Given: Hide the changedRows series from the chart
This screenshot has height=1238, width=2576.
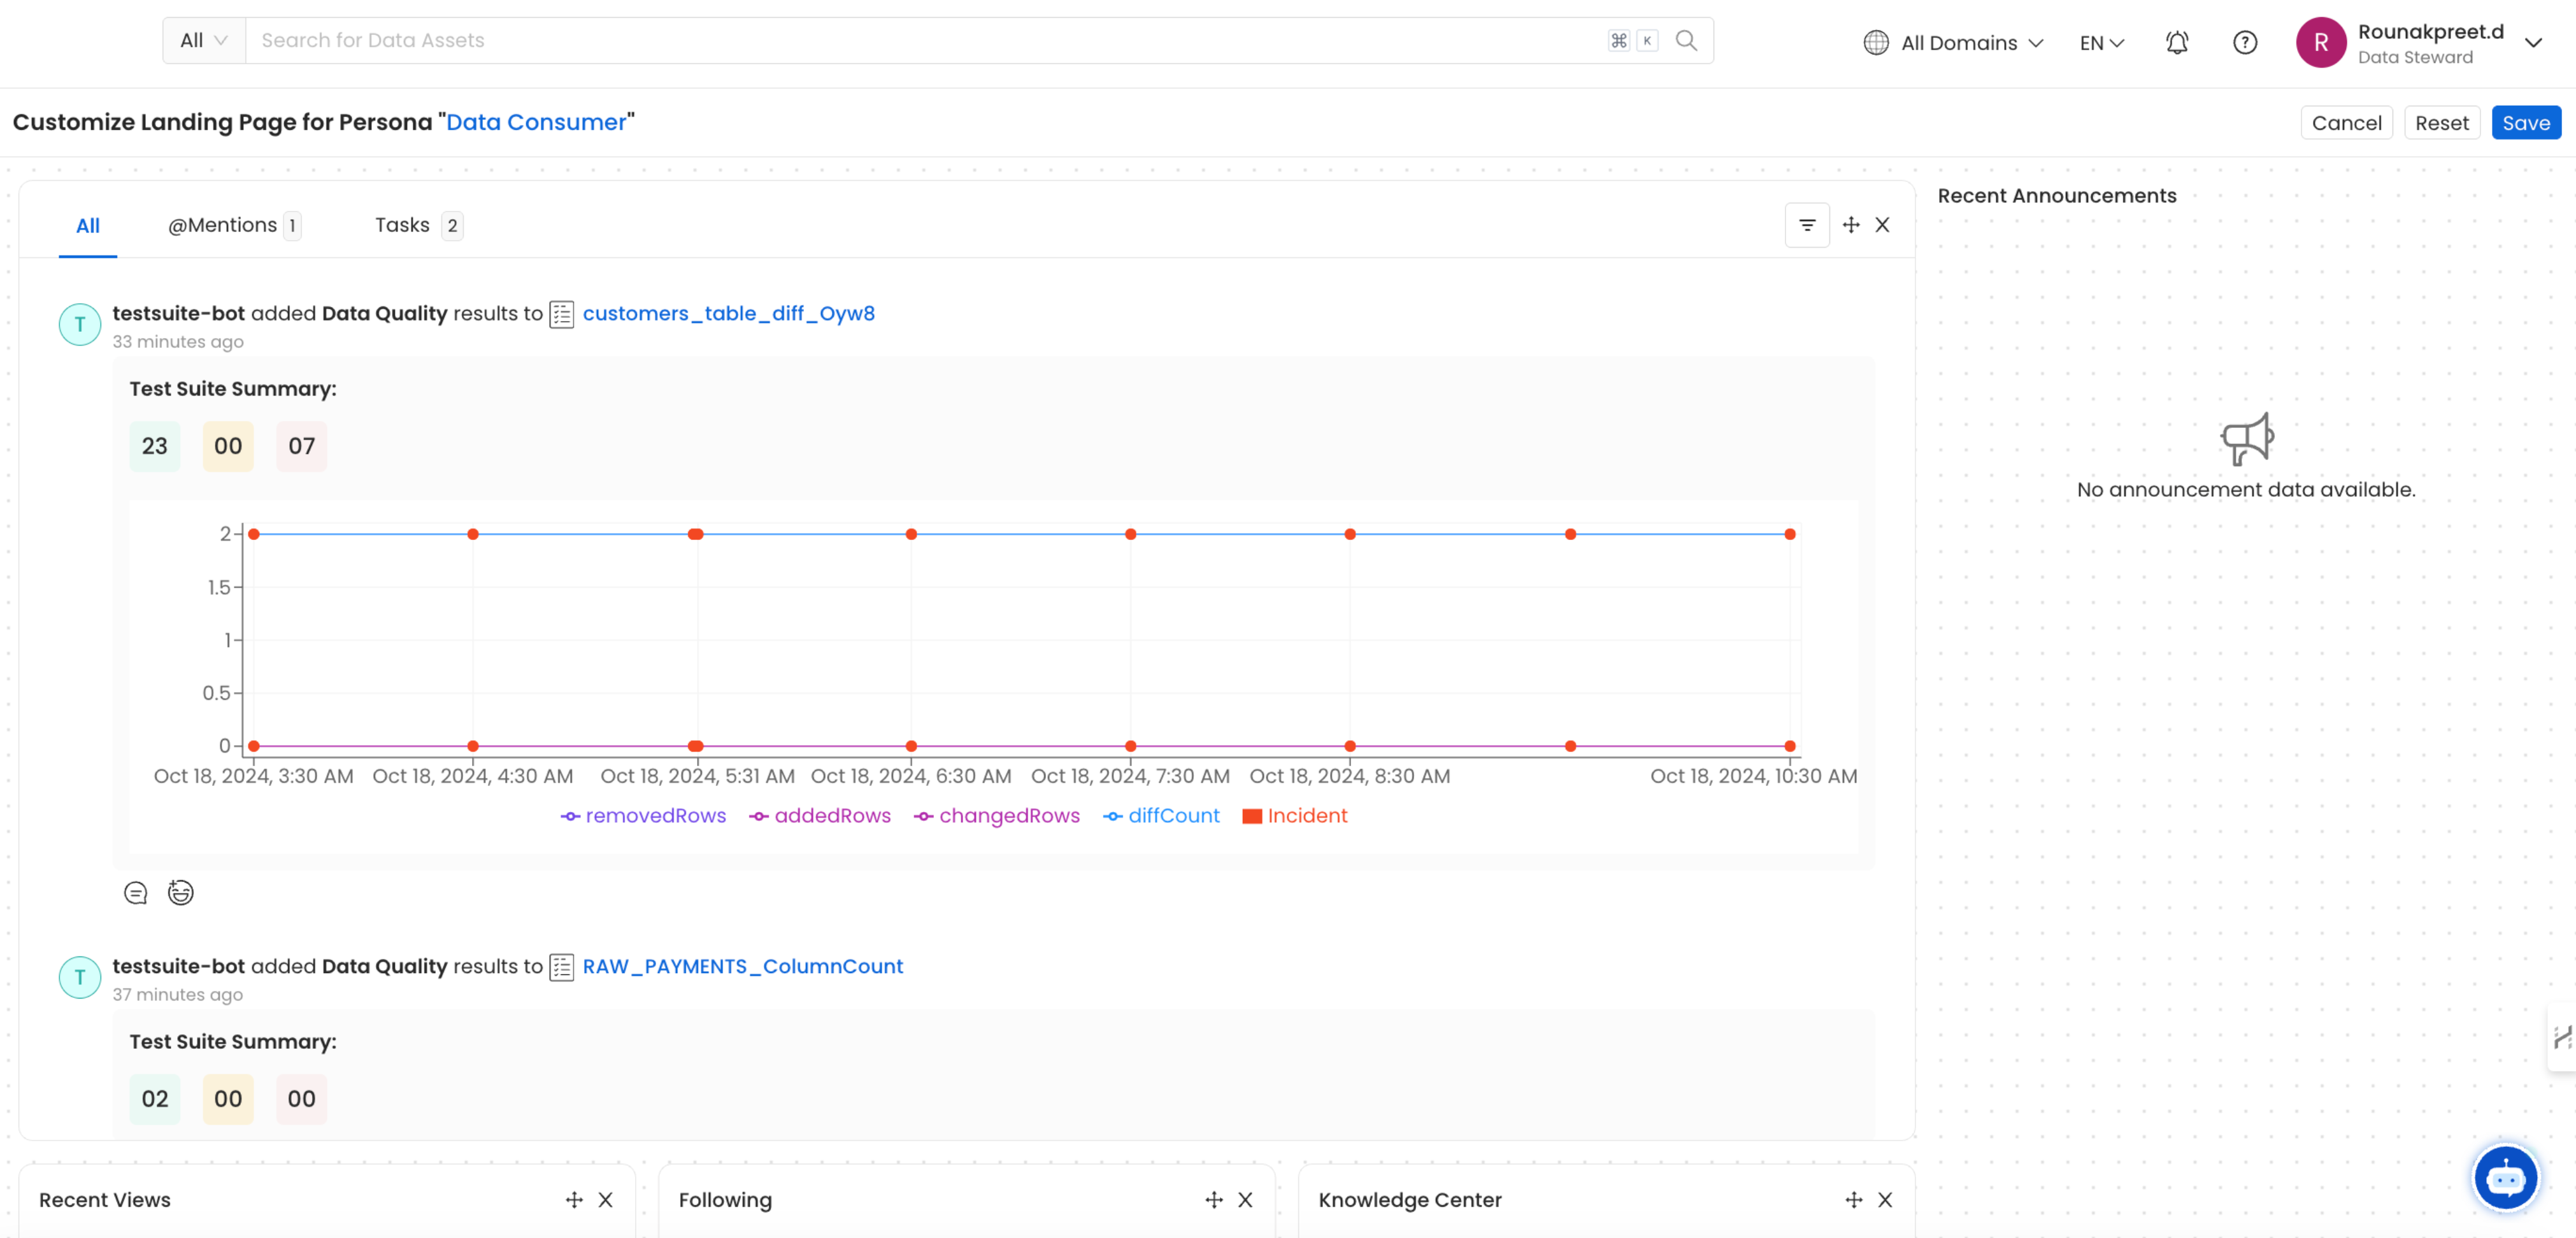Looking at the screenshot, I should 996,816.
